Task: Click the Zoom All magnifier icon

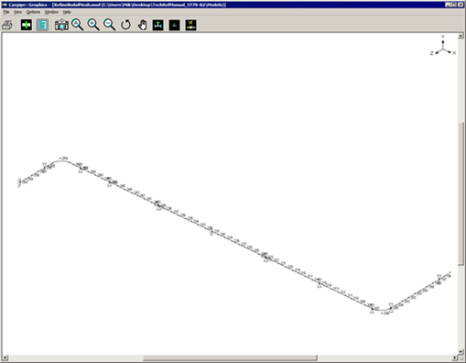Action: coord(78,25)
